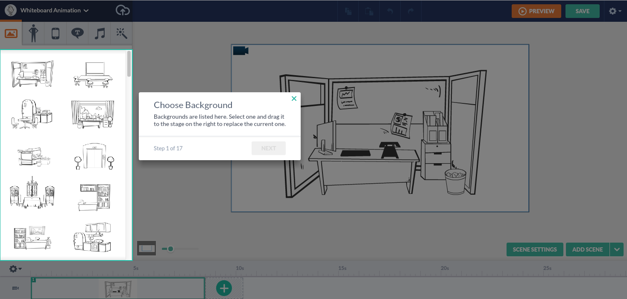Select scene 1 in the timeline
This screenshot has width=627, height=299.
pos(118,288)
